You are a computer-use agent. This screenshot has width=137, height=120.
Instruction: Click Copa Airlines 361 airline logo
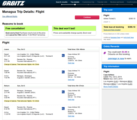[63, 55]
